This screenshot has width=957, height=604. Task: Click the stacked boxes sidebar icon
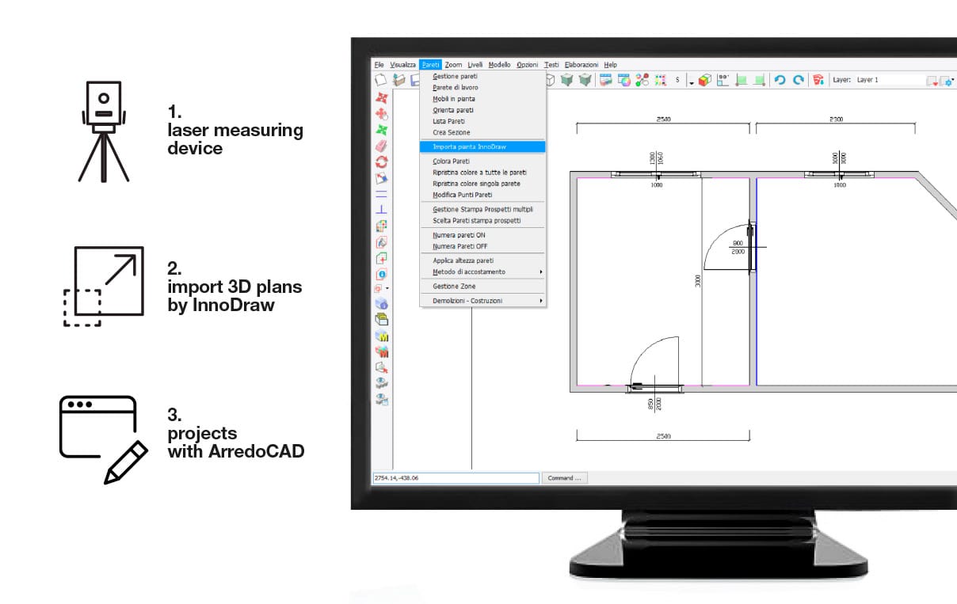tap(381, 320)
